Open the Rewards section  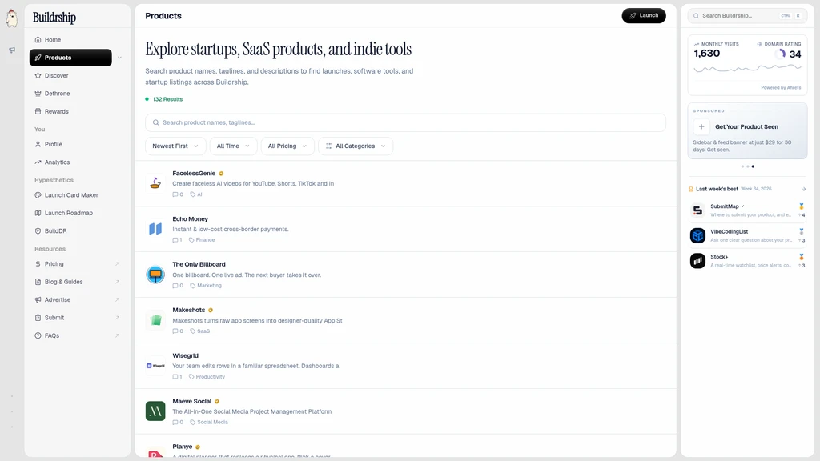point(57,111)
